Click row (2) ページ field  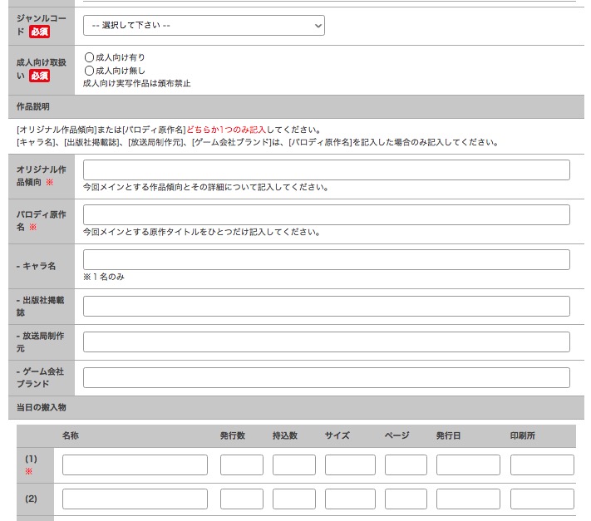click(x=406, y=499)
